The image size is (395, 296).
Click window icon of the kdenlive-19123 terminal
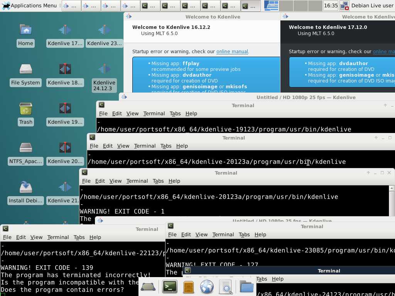click(x=101, y=105)
